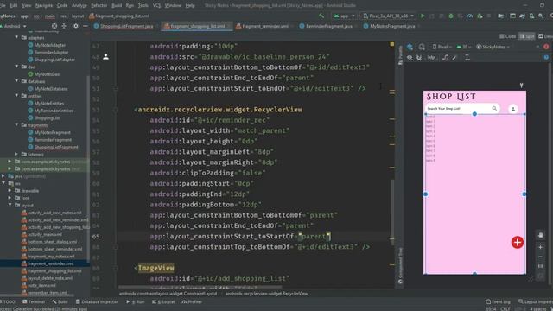
Task: Click the horizontal code scrollbar
Action: pyautogui.click(x=200, y=287)
